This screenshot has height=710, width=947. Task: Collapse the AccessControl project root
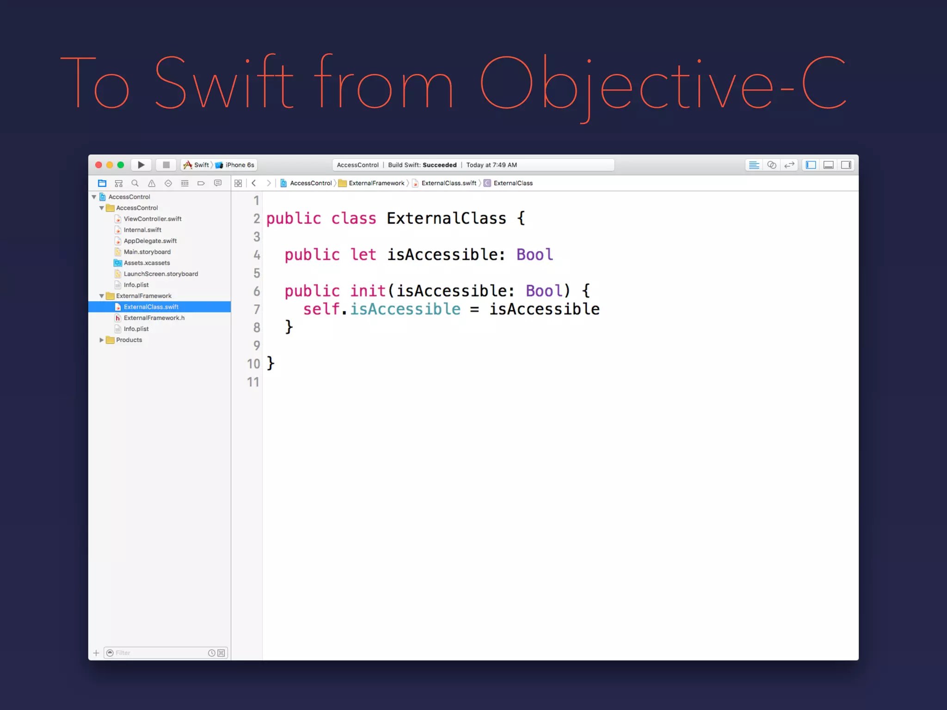(x=94, y=197)
